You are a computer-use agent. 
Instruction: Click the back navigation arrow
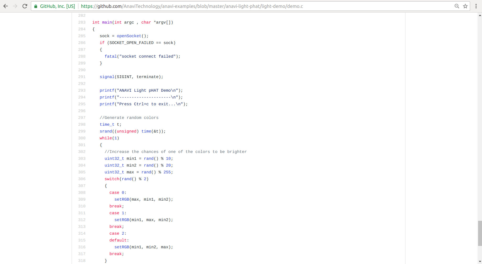(x=6, y=6)
